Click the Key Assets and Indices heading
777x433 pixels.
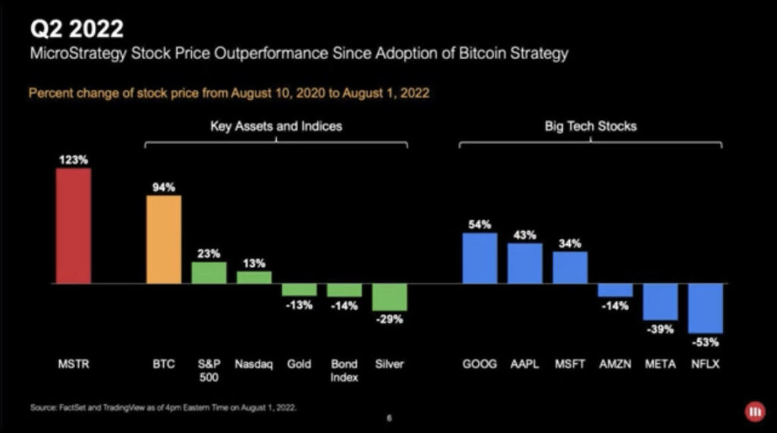[276, 126]
